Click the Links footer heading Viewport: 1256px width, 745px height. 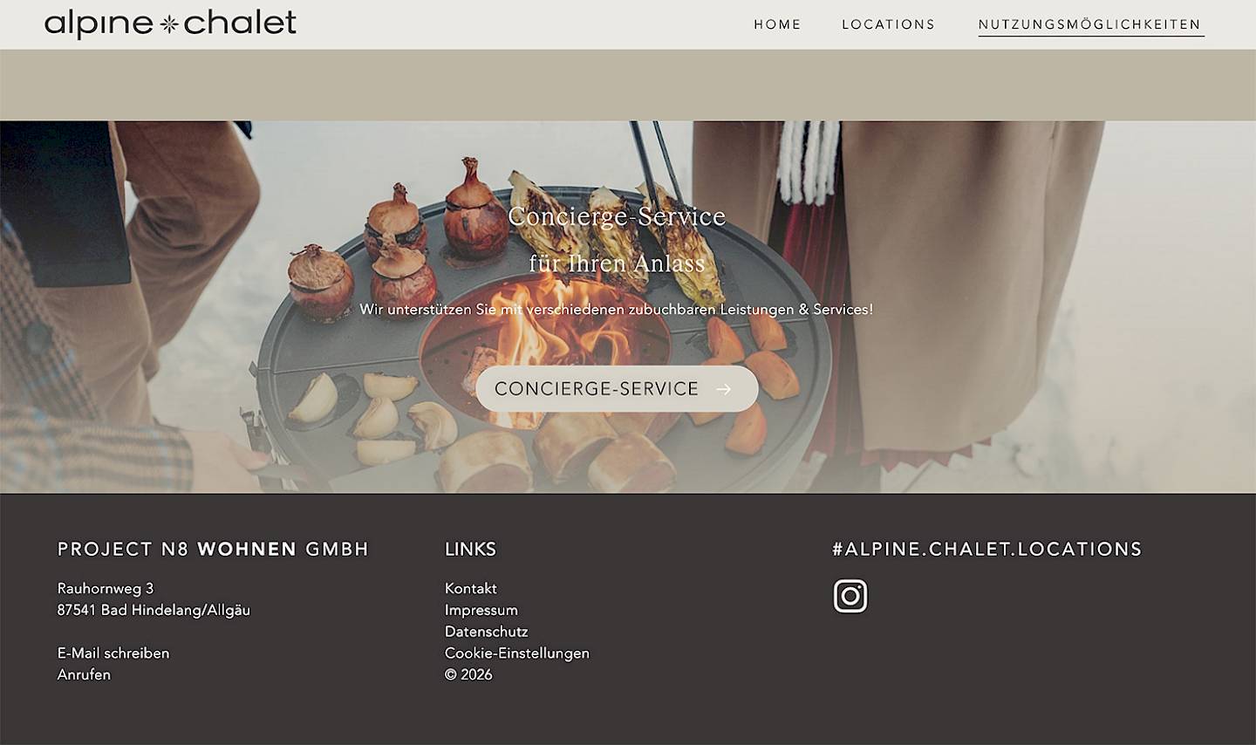[x=471, y=550]
